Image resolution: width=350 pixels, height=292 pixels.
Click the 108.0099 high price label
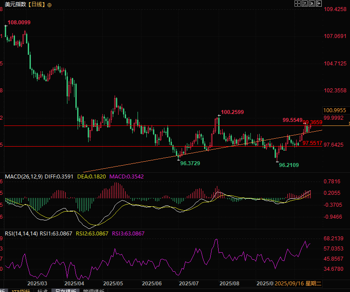[19, 22]
